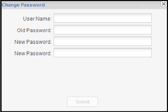The width and height of the screenshot is (168, 112).
Task: Close the Change Password dialog
Action: click(163, 4)
